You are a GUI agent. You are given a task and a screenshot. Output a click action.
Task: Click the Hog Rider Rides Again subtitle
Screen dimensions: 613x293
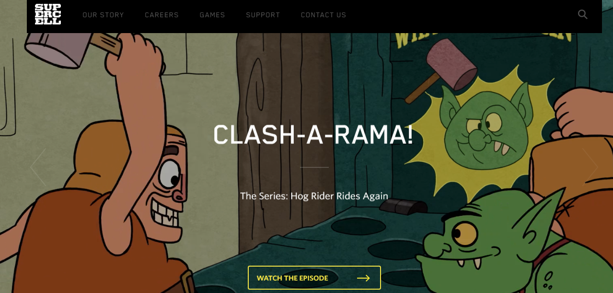(314, 196)
